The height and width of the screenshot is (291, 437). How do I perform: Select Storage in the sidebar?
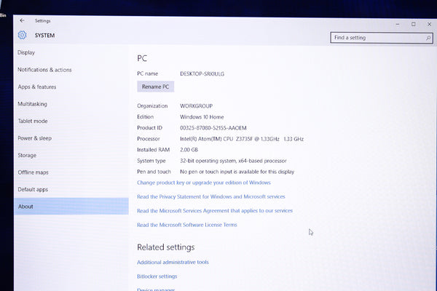click(27, 155)
